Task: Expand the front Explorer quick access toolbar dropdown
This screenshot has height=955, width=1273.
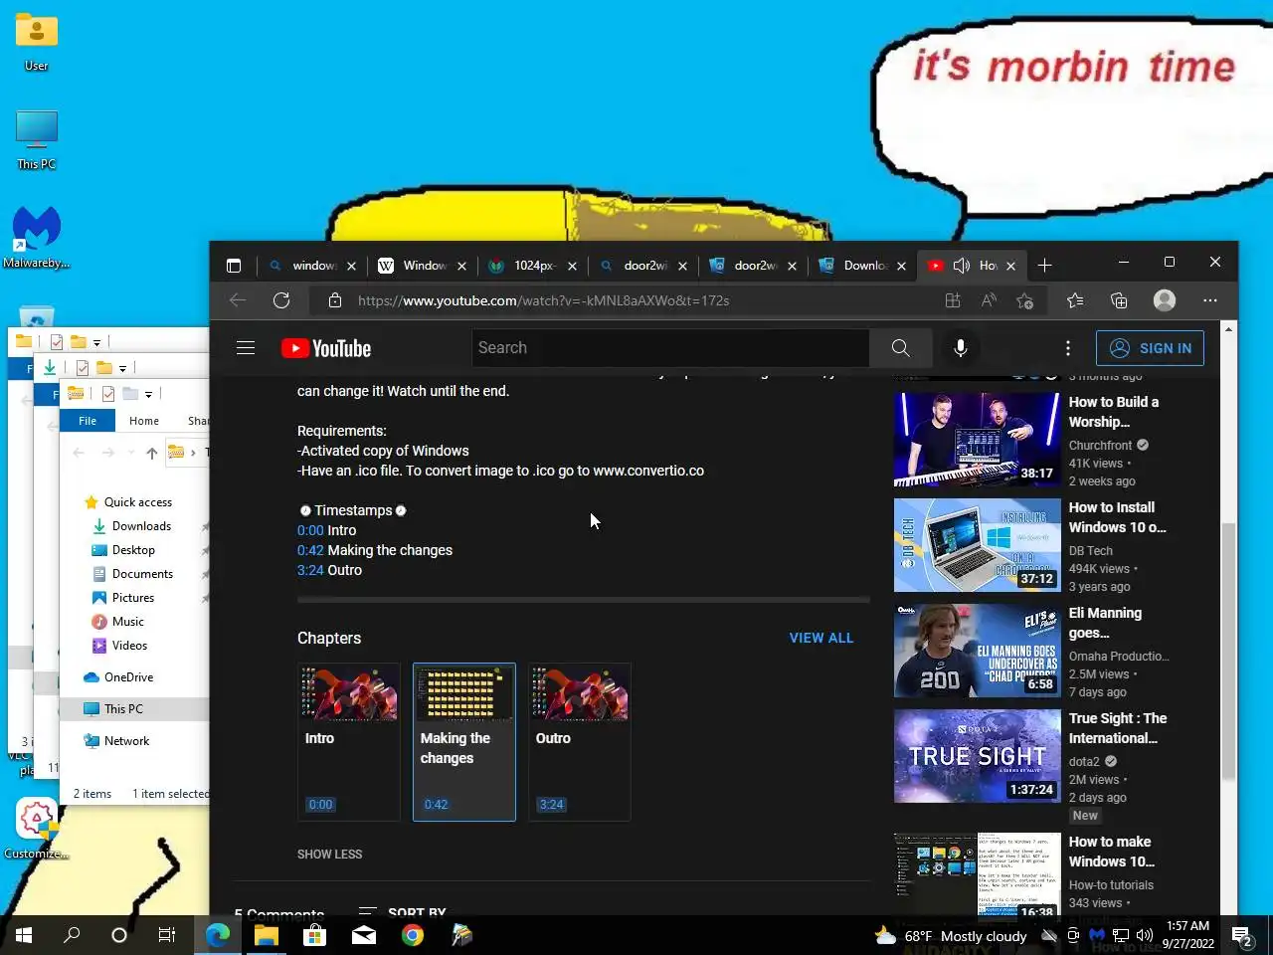Action: click(148, 395)
